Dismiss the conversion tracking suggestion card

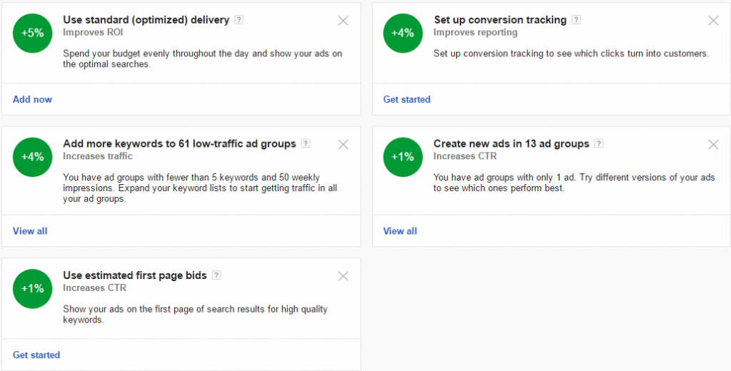(713, 21)
